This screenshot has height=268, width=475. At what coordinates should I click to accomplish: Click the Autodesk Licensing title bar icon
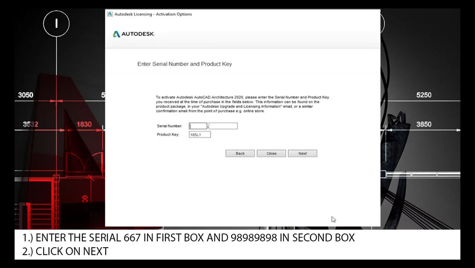click(x=110, y=14)
